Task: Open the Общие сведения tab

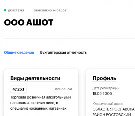Action: click(19, 52)
